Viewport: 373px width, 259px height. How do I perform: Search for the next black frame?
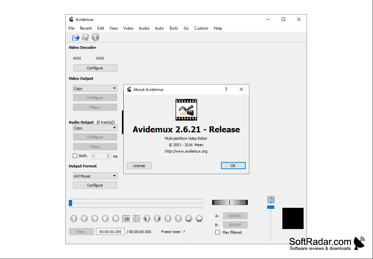(x=157, y=219)
